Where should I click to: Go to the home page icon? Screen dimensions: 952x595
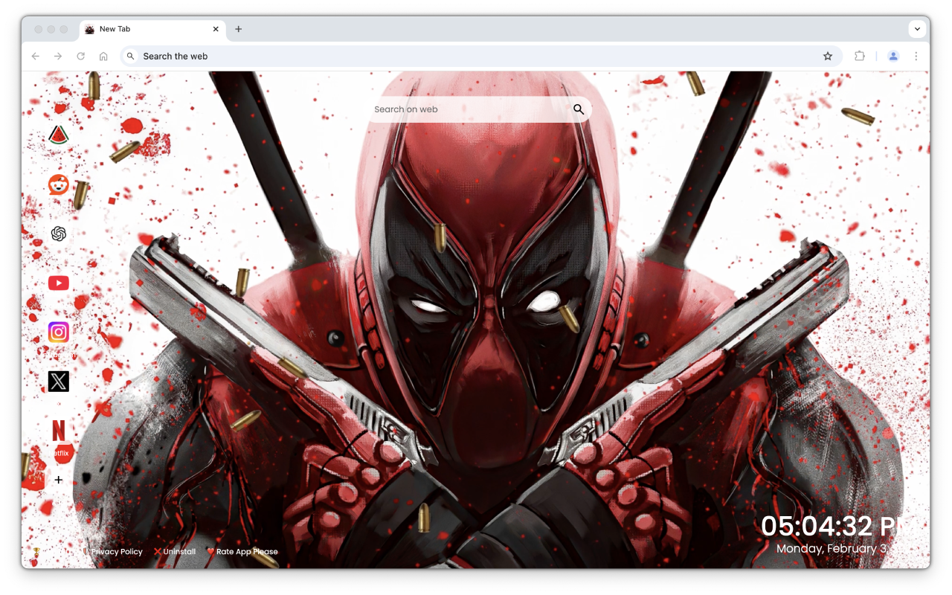click(x=103, y=57)
